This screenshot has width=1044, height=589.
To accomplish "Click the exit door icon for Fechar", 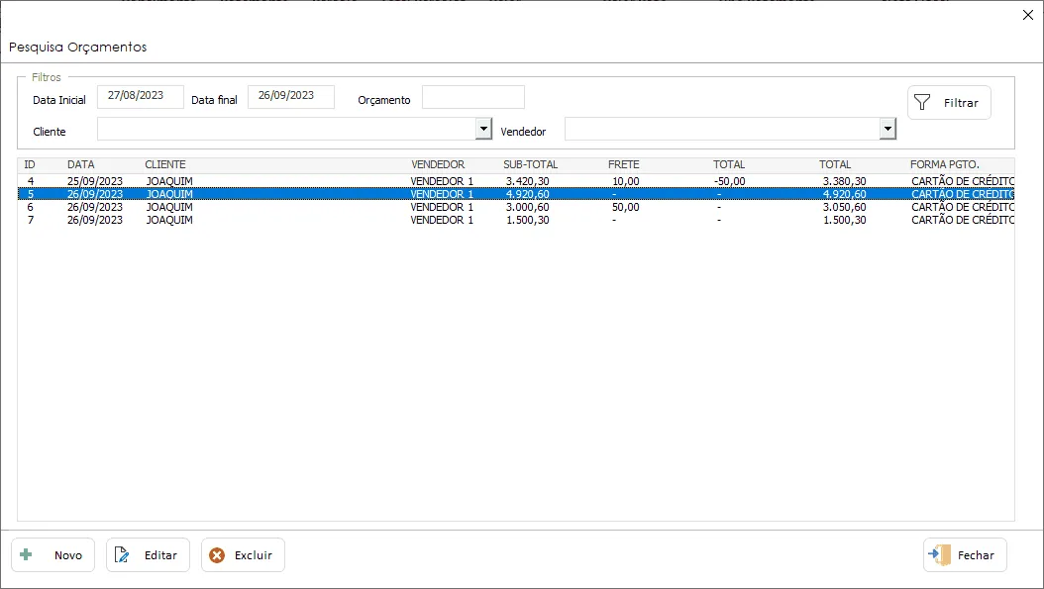I will 939,554.
